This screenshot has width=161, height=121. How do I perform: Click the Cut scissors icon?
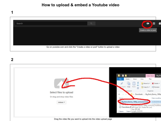pos(138,83)
